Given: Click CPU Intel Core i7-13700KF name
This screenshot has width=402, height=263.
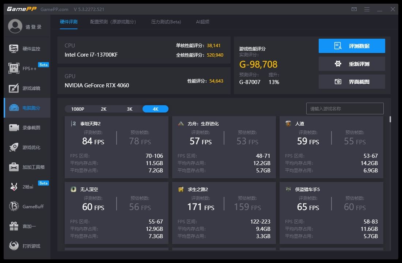Looking at the screenshot, I should [91, 54].
